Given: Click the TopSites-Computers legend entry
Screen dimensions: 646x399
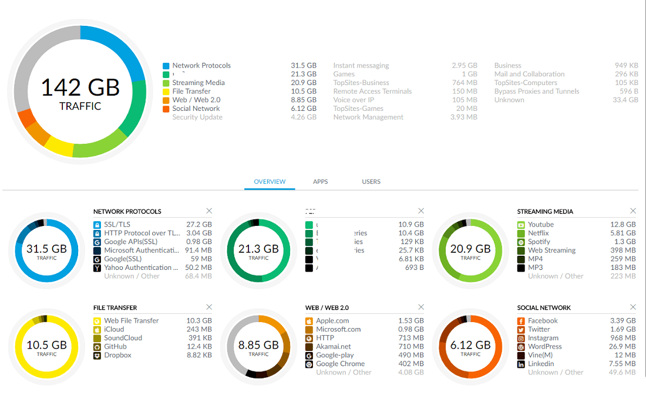Looking at the screenshot, I should (526, 83).
